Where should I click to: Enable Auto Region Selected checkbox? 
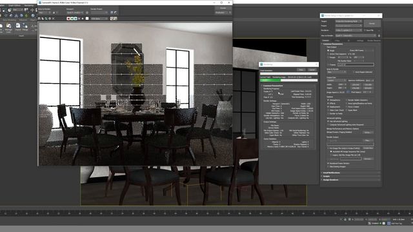coord(354,72)
